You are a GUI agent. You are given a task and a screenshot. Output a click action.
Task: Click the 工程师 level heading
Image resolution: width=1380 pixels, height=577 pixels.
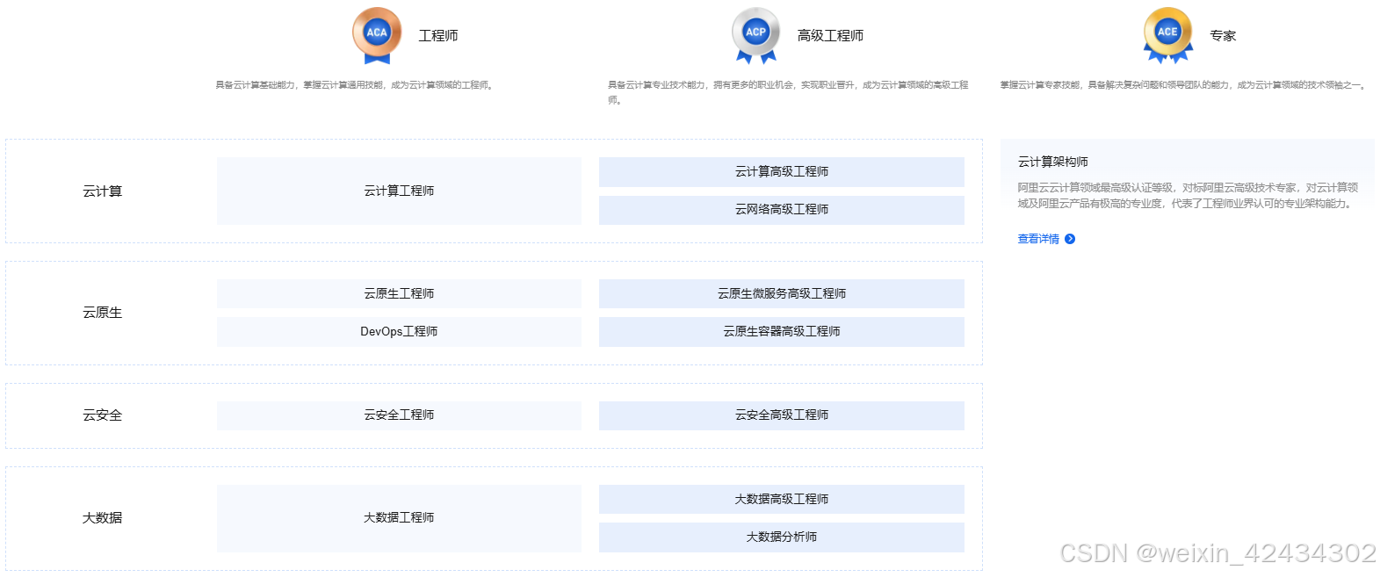pos(438,36)
